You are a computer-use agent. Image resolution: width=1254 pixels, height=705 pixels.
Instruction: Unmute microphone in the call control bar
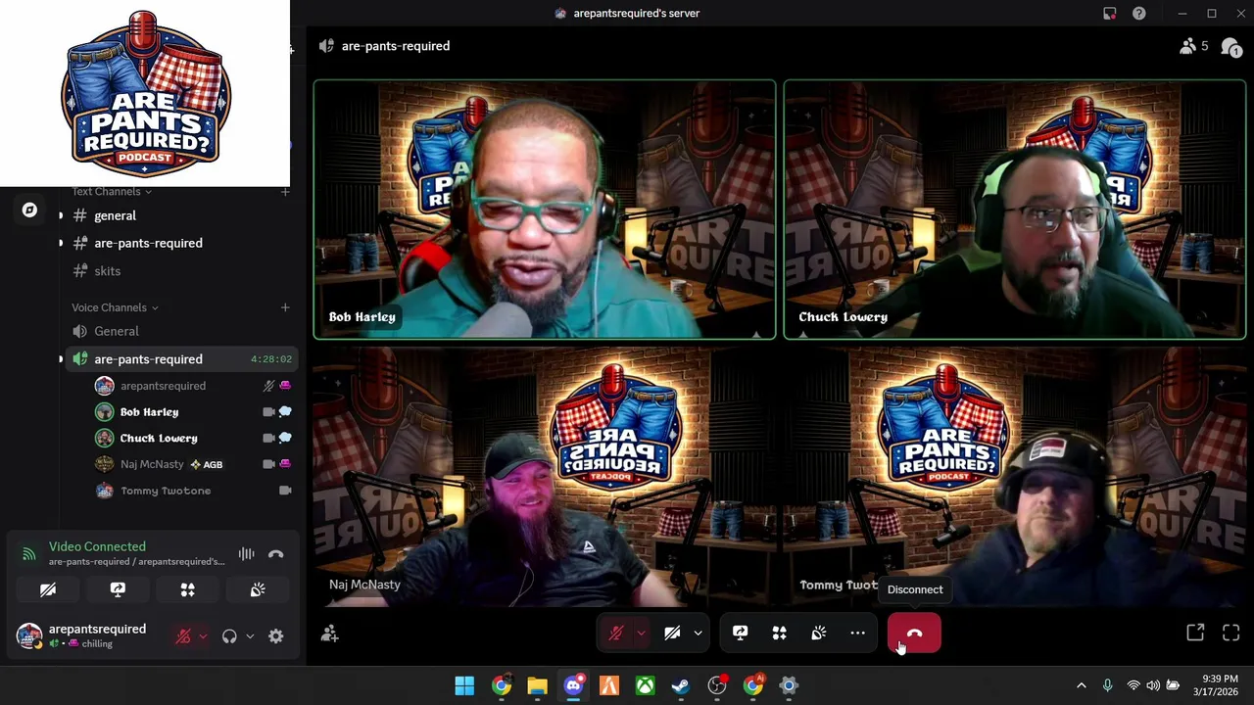616,634
